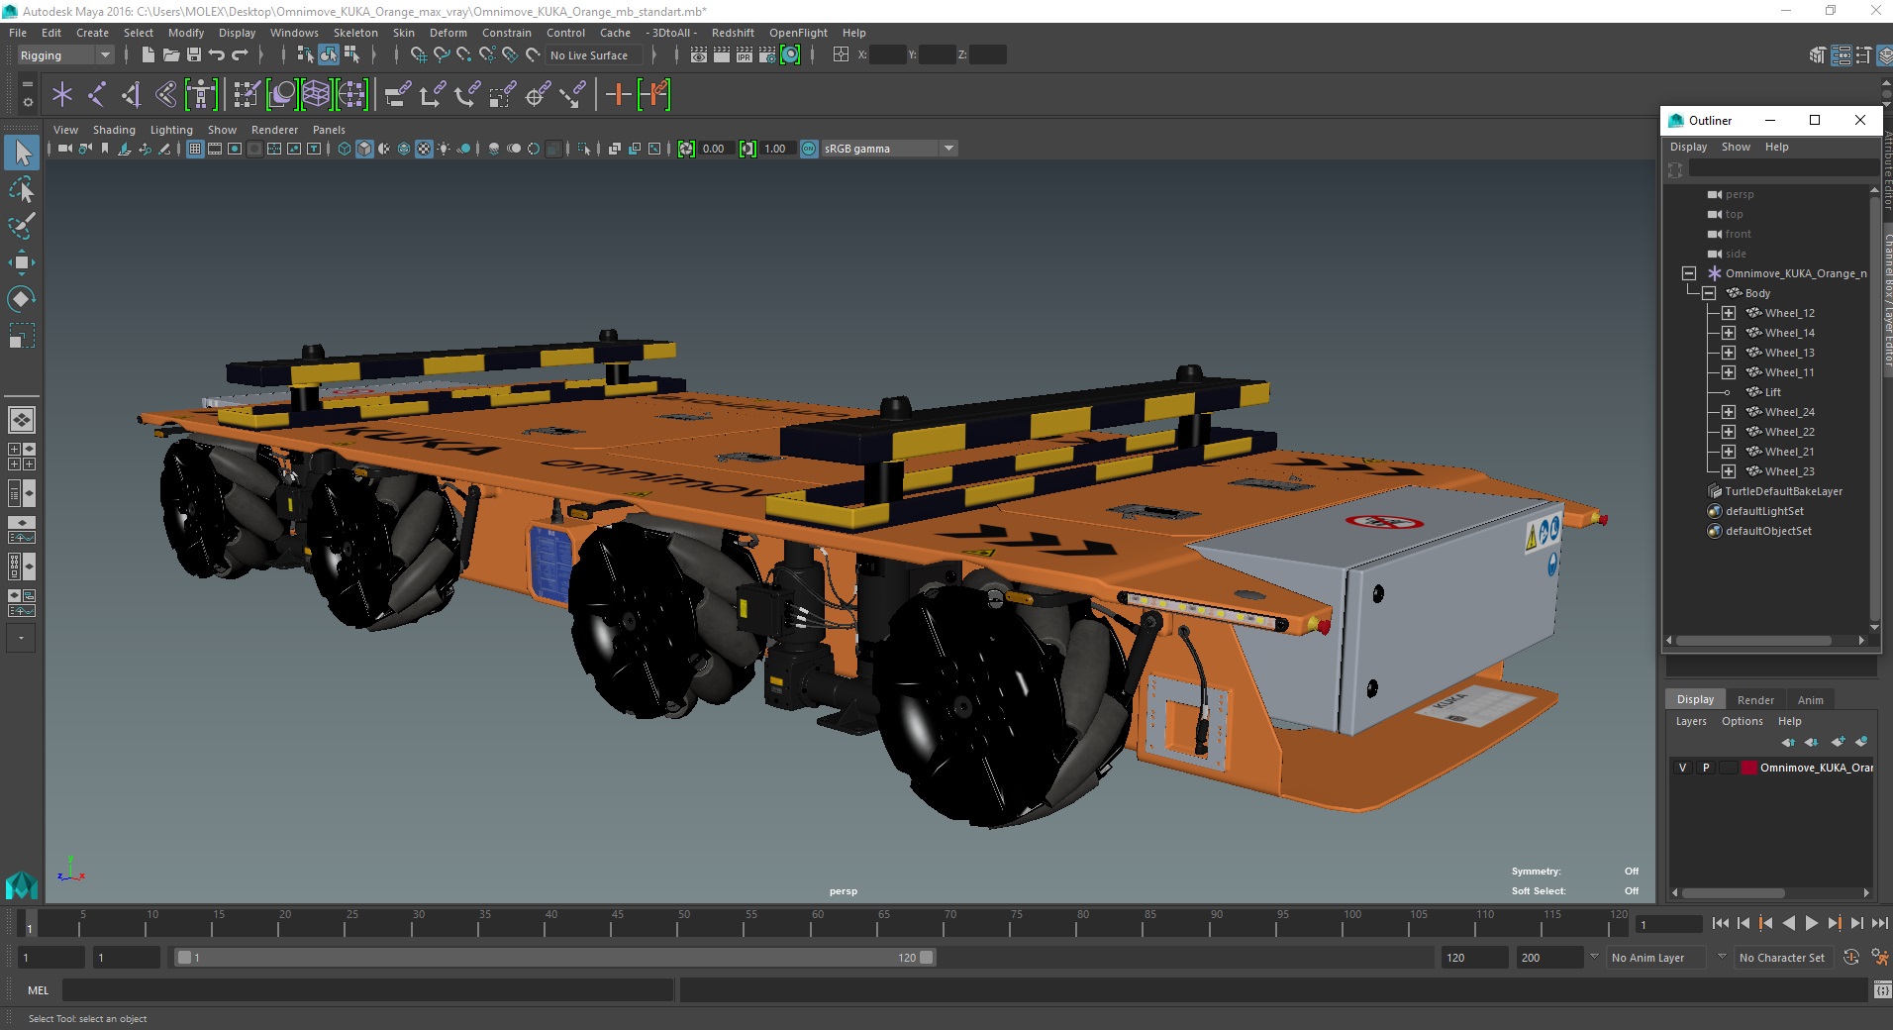Viewport: 1893px width, 1030px height.
Task: Toggle Use All Lights in panel toolbar
Action: click(444, 149)
